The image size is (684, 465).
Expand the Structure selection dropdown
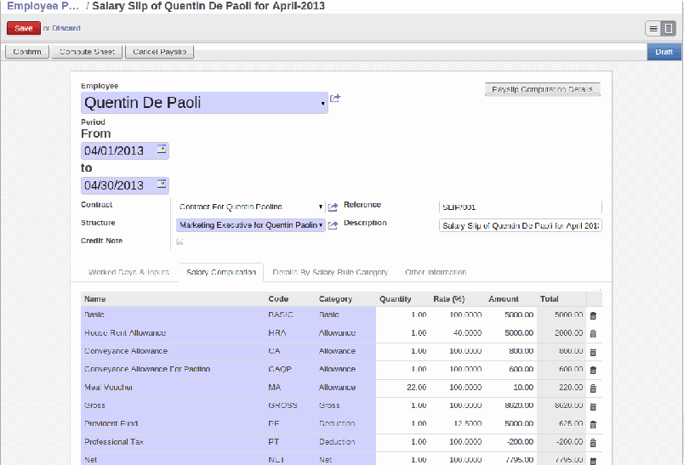point(321,225)
